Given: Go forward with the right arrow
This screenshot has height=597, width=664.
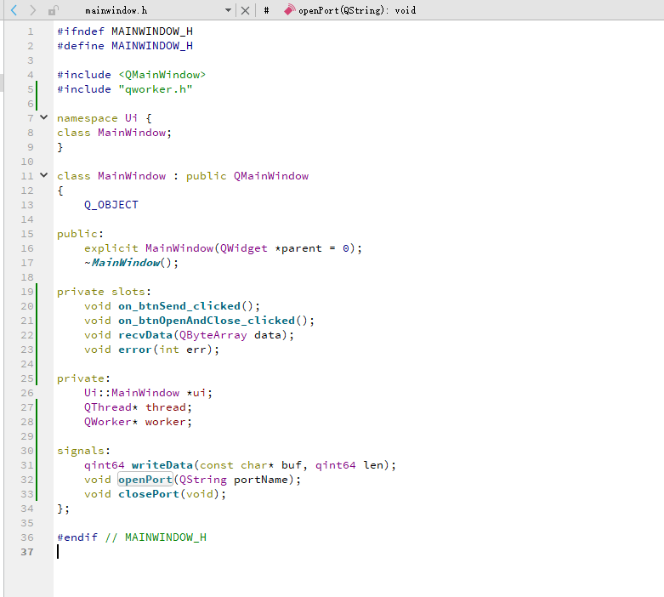Looking at the screenshot, I should pyautogui.click(x=32, y=10).
